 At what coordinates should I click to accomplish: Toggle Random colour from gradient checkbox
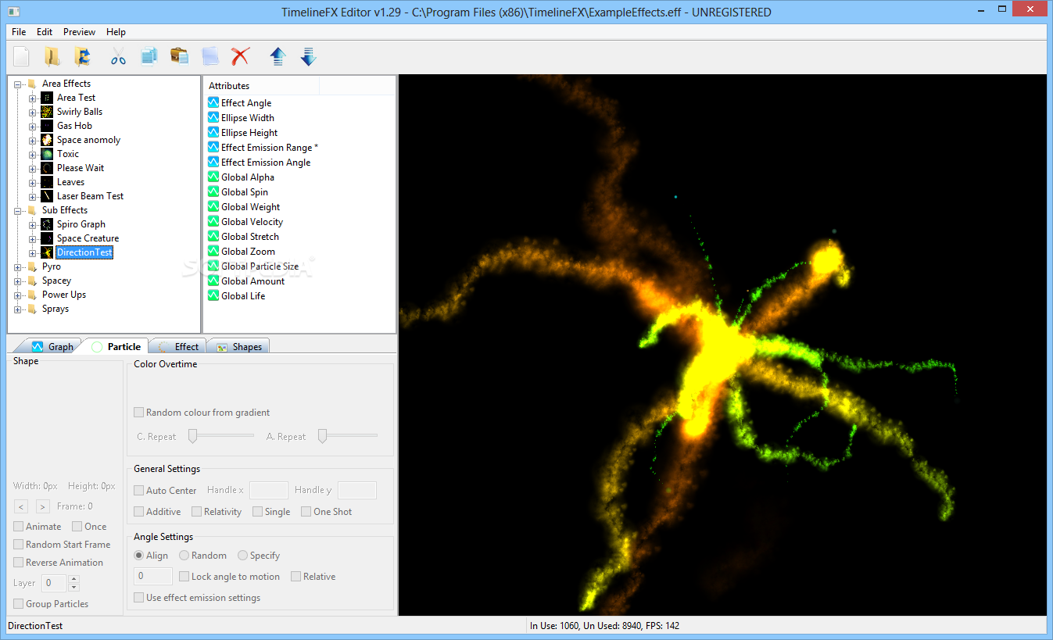138,413
